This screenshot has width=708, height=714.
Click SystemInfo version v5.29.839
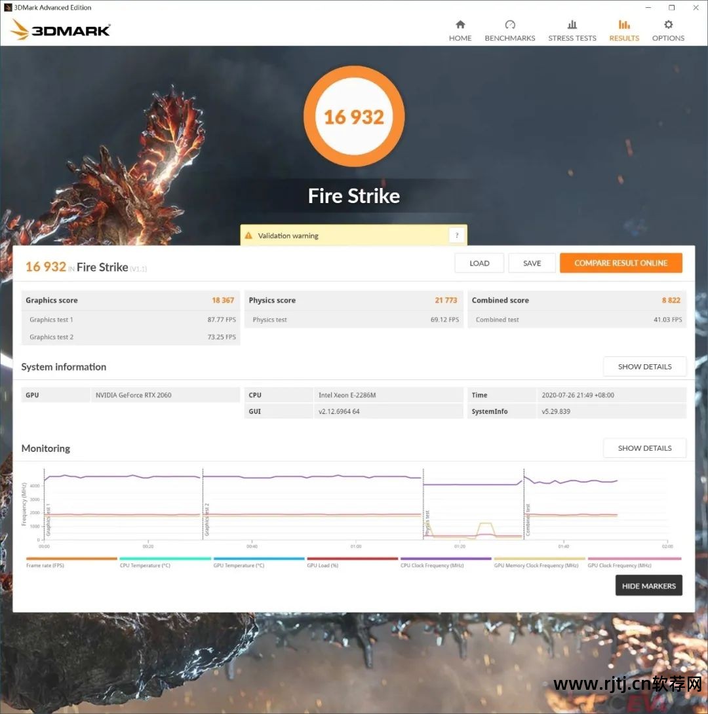pos(556,411)
